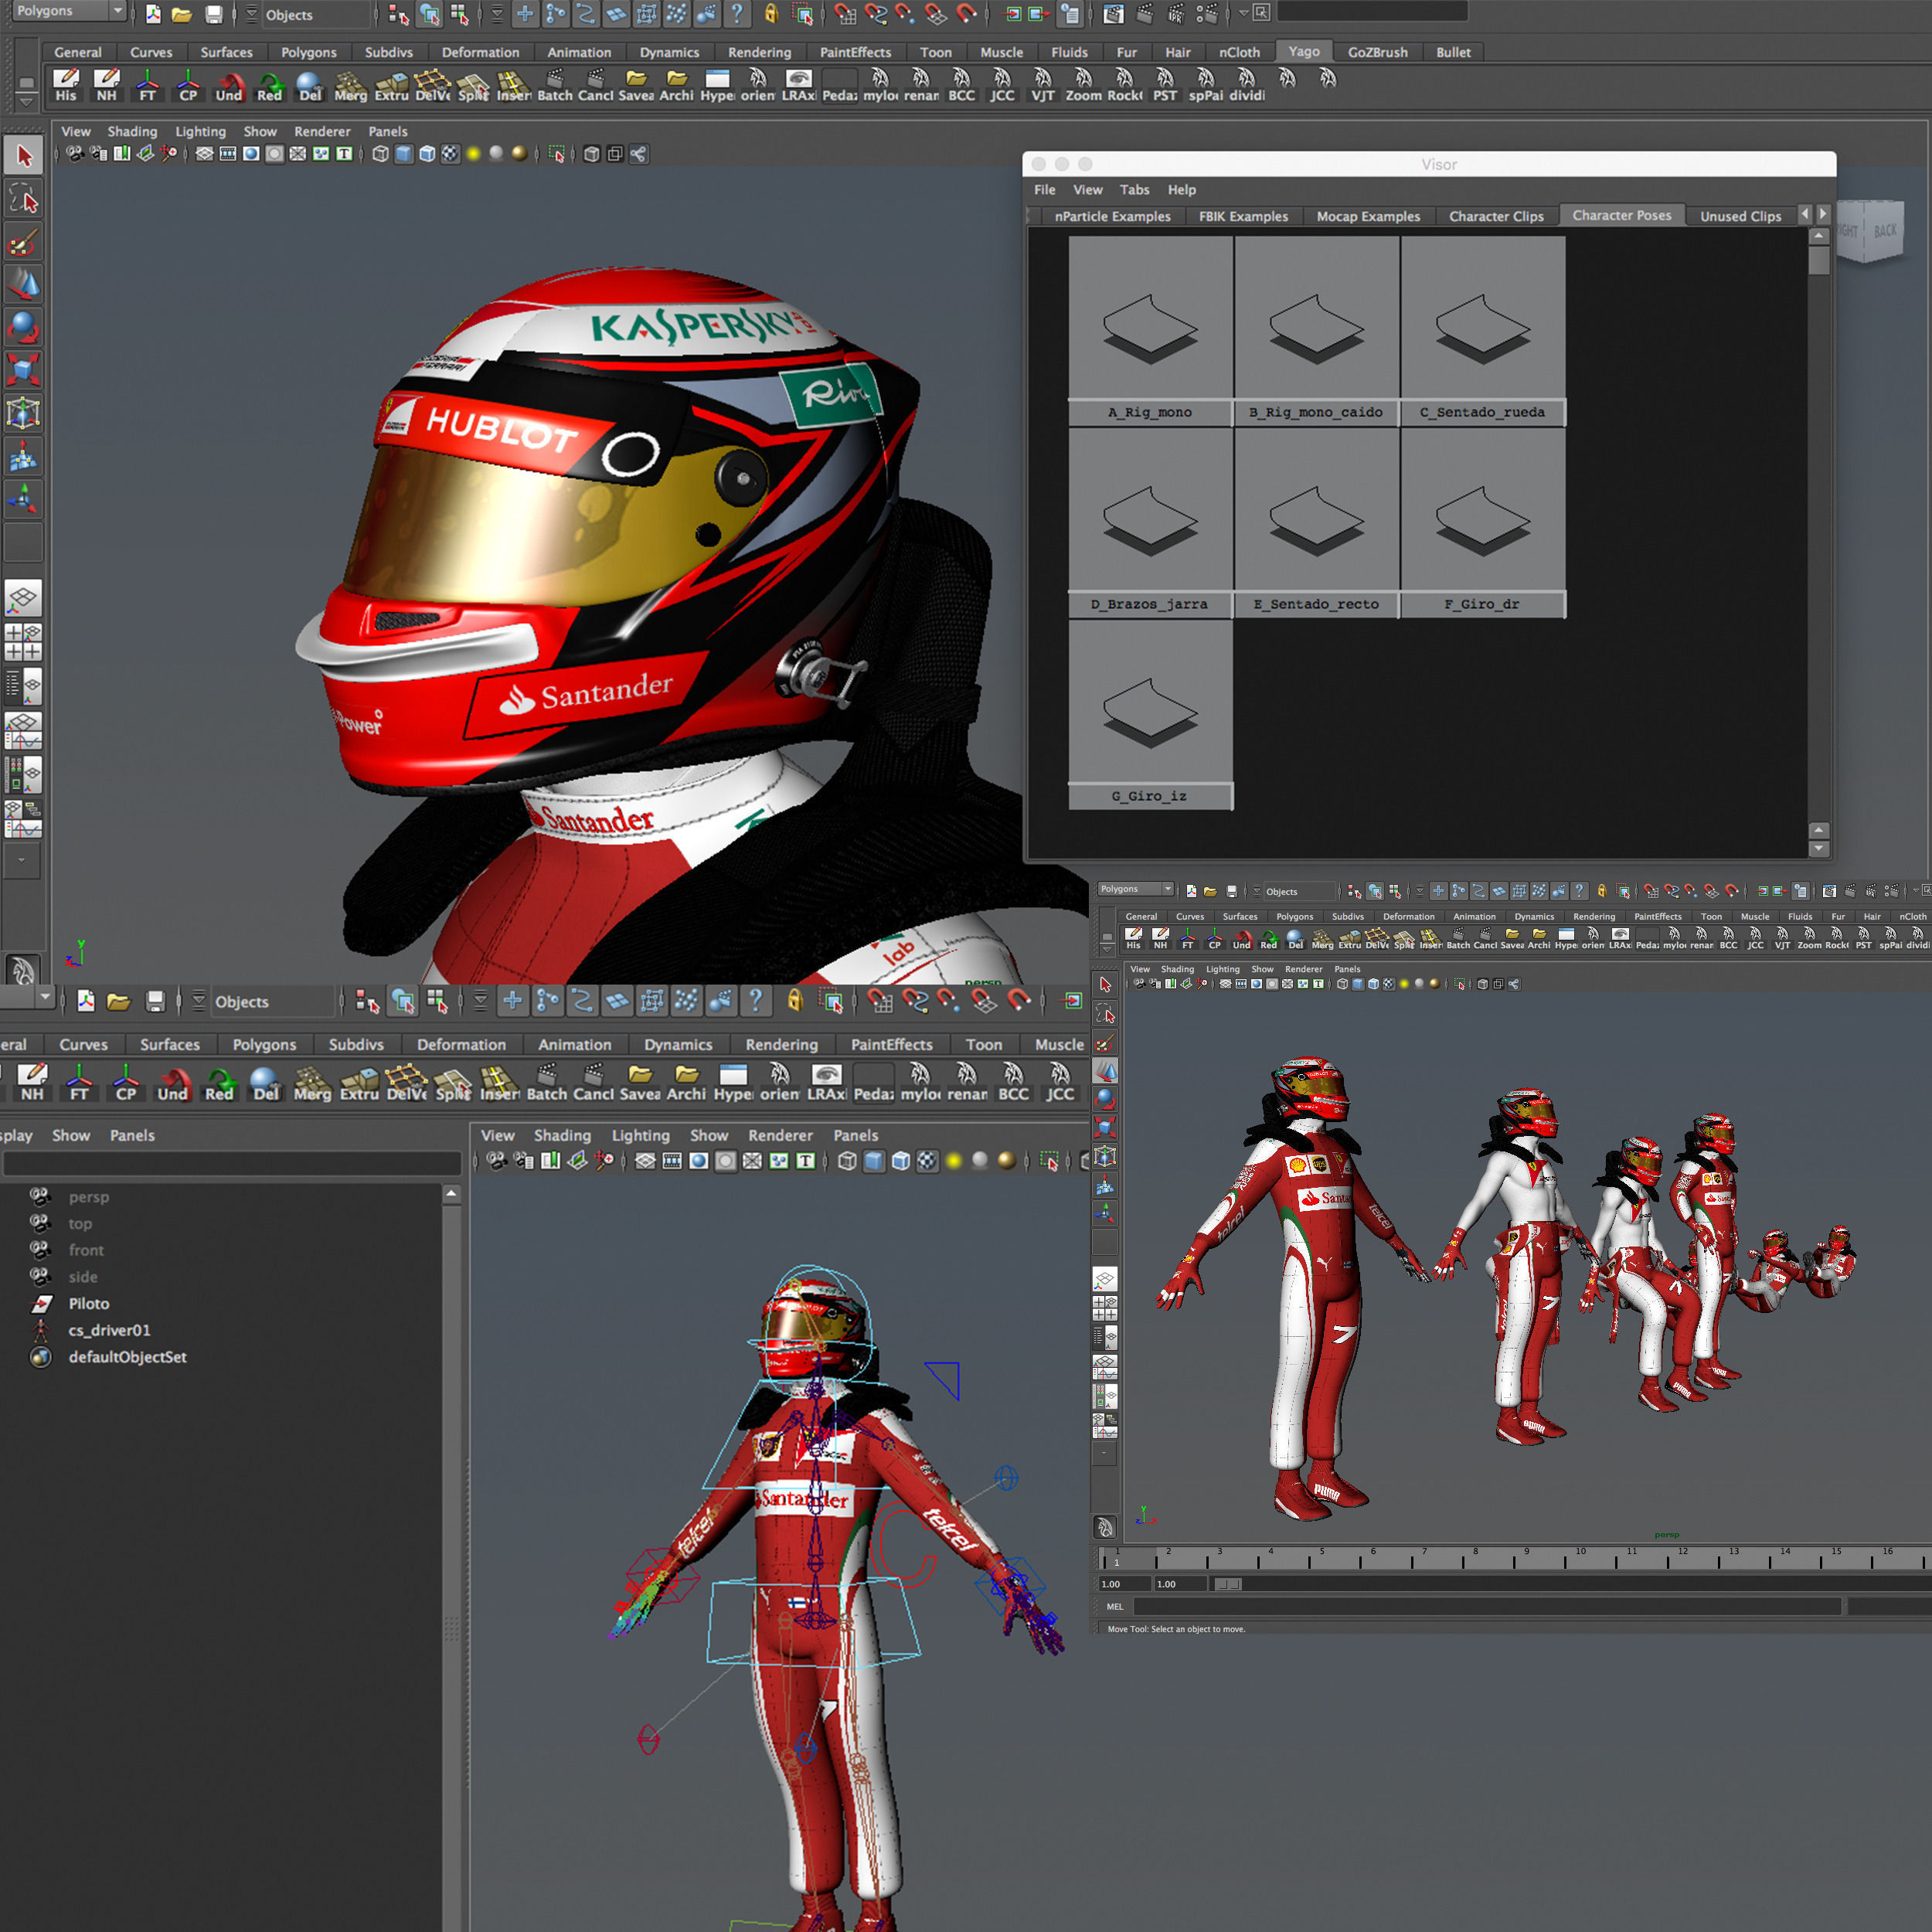Open the input field mode dropdown arrow in the top status line
The image size is (1932, 1932).
coord(1243,13)
